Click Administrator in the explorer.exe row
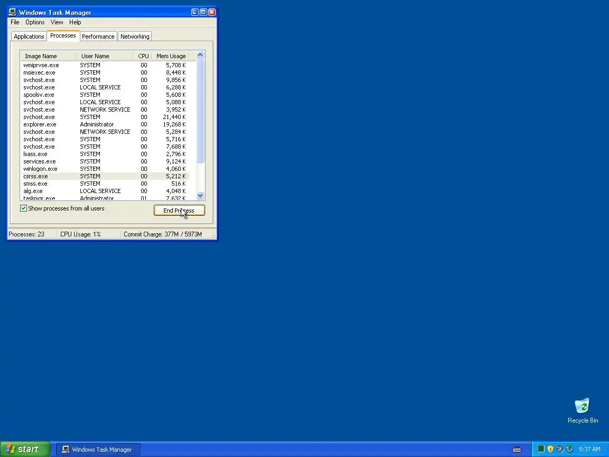 pyautogui.click(x=97, y=124)
